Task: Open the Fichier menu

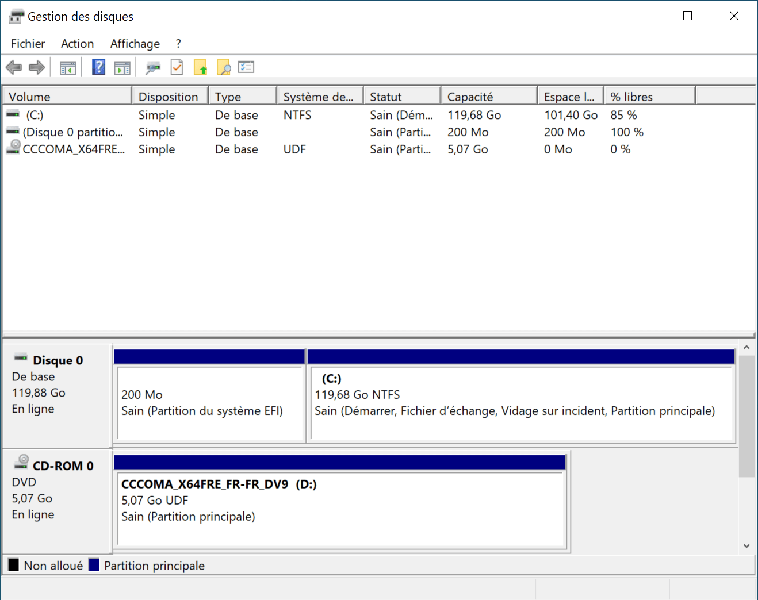Action: pos(28,44)
